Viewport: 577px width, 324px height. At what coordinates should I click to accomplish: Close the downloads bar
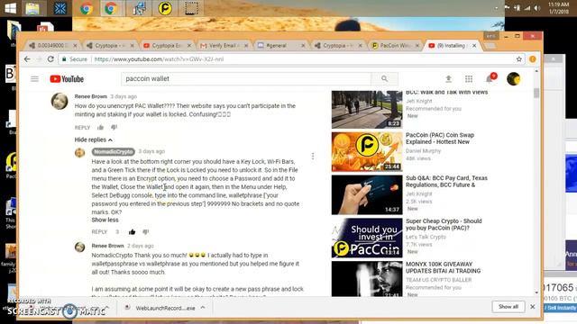[x=533, y=306]
